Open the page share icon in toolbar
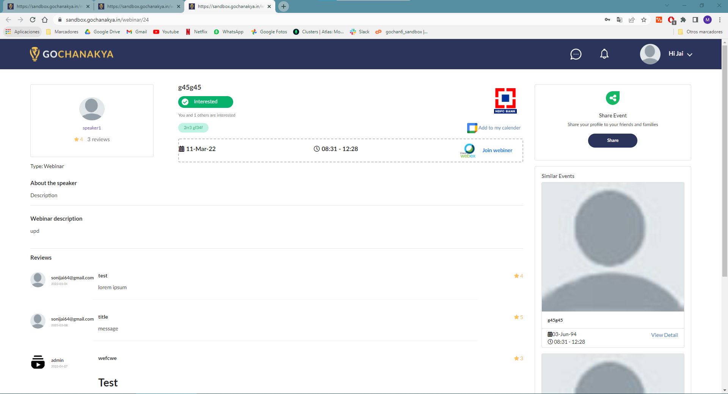 632,20
